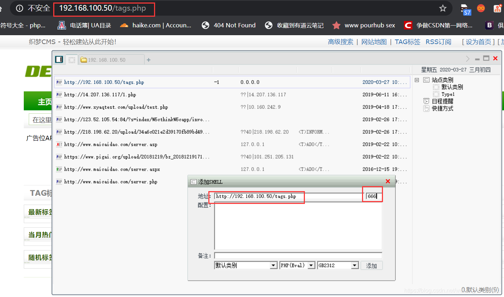Click the date 2020-03-27 in calendar header

[453, 70]
